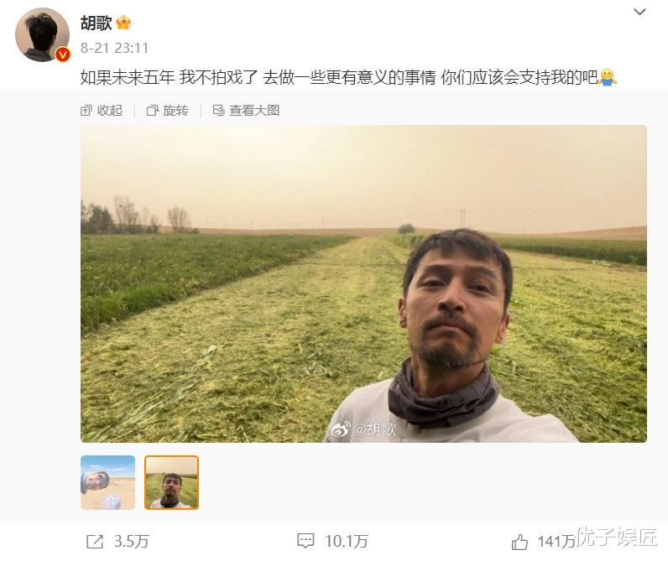Click the 收起 collapse icon

(86, 111)
